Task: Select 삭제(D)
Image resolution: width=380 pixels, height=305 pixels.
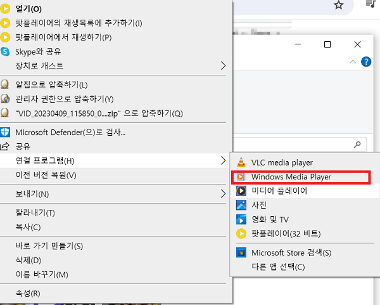Action: (x=28, y=260)
